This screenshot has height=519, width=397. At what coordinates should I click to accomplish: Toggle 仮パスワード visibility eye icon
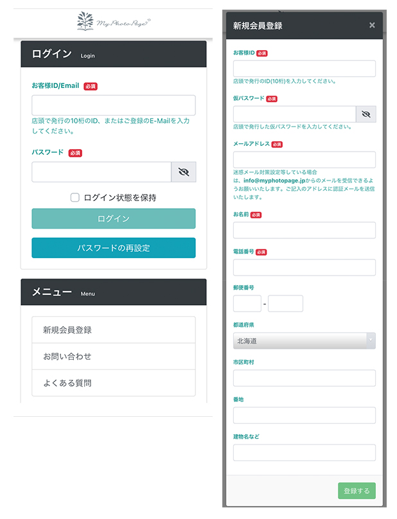(366, 114)
